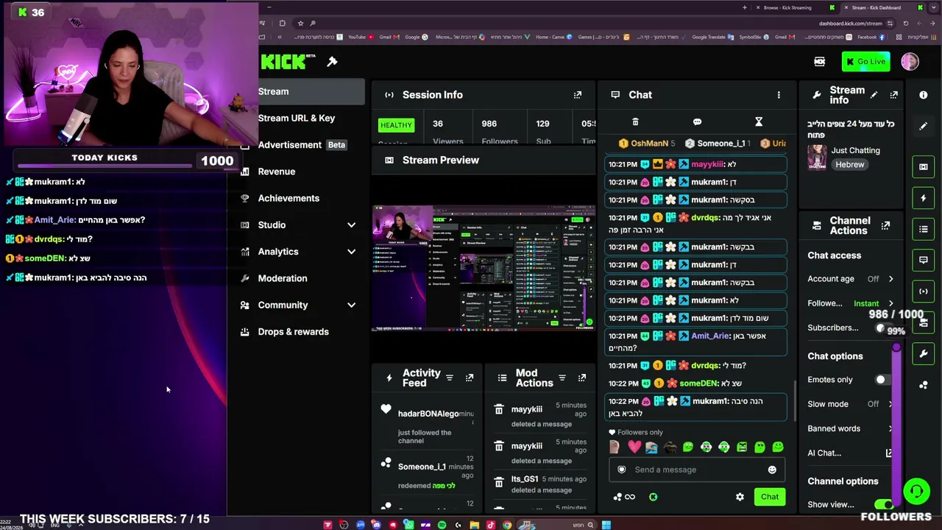
Task: Open Account age setting chevron
Action: [890, 279]
